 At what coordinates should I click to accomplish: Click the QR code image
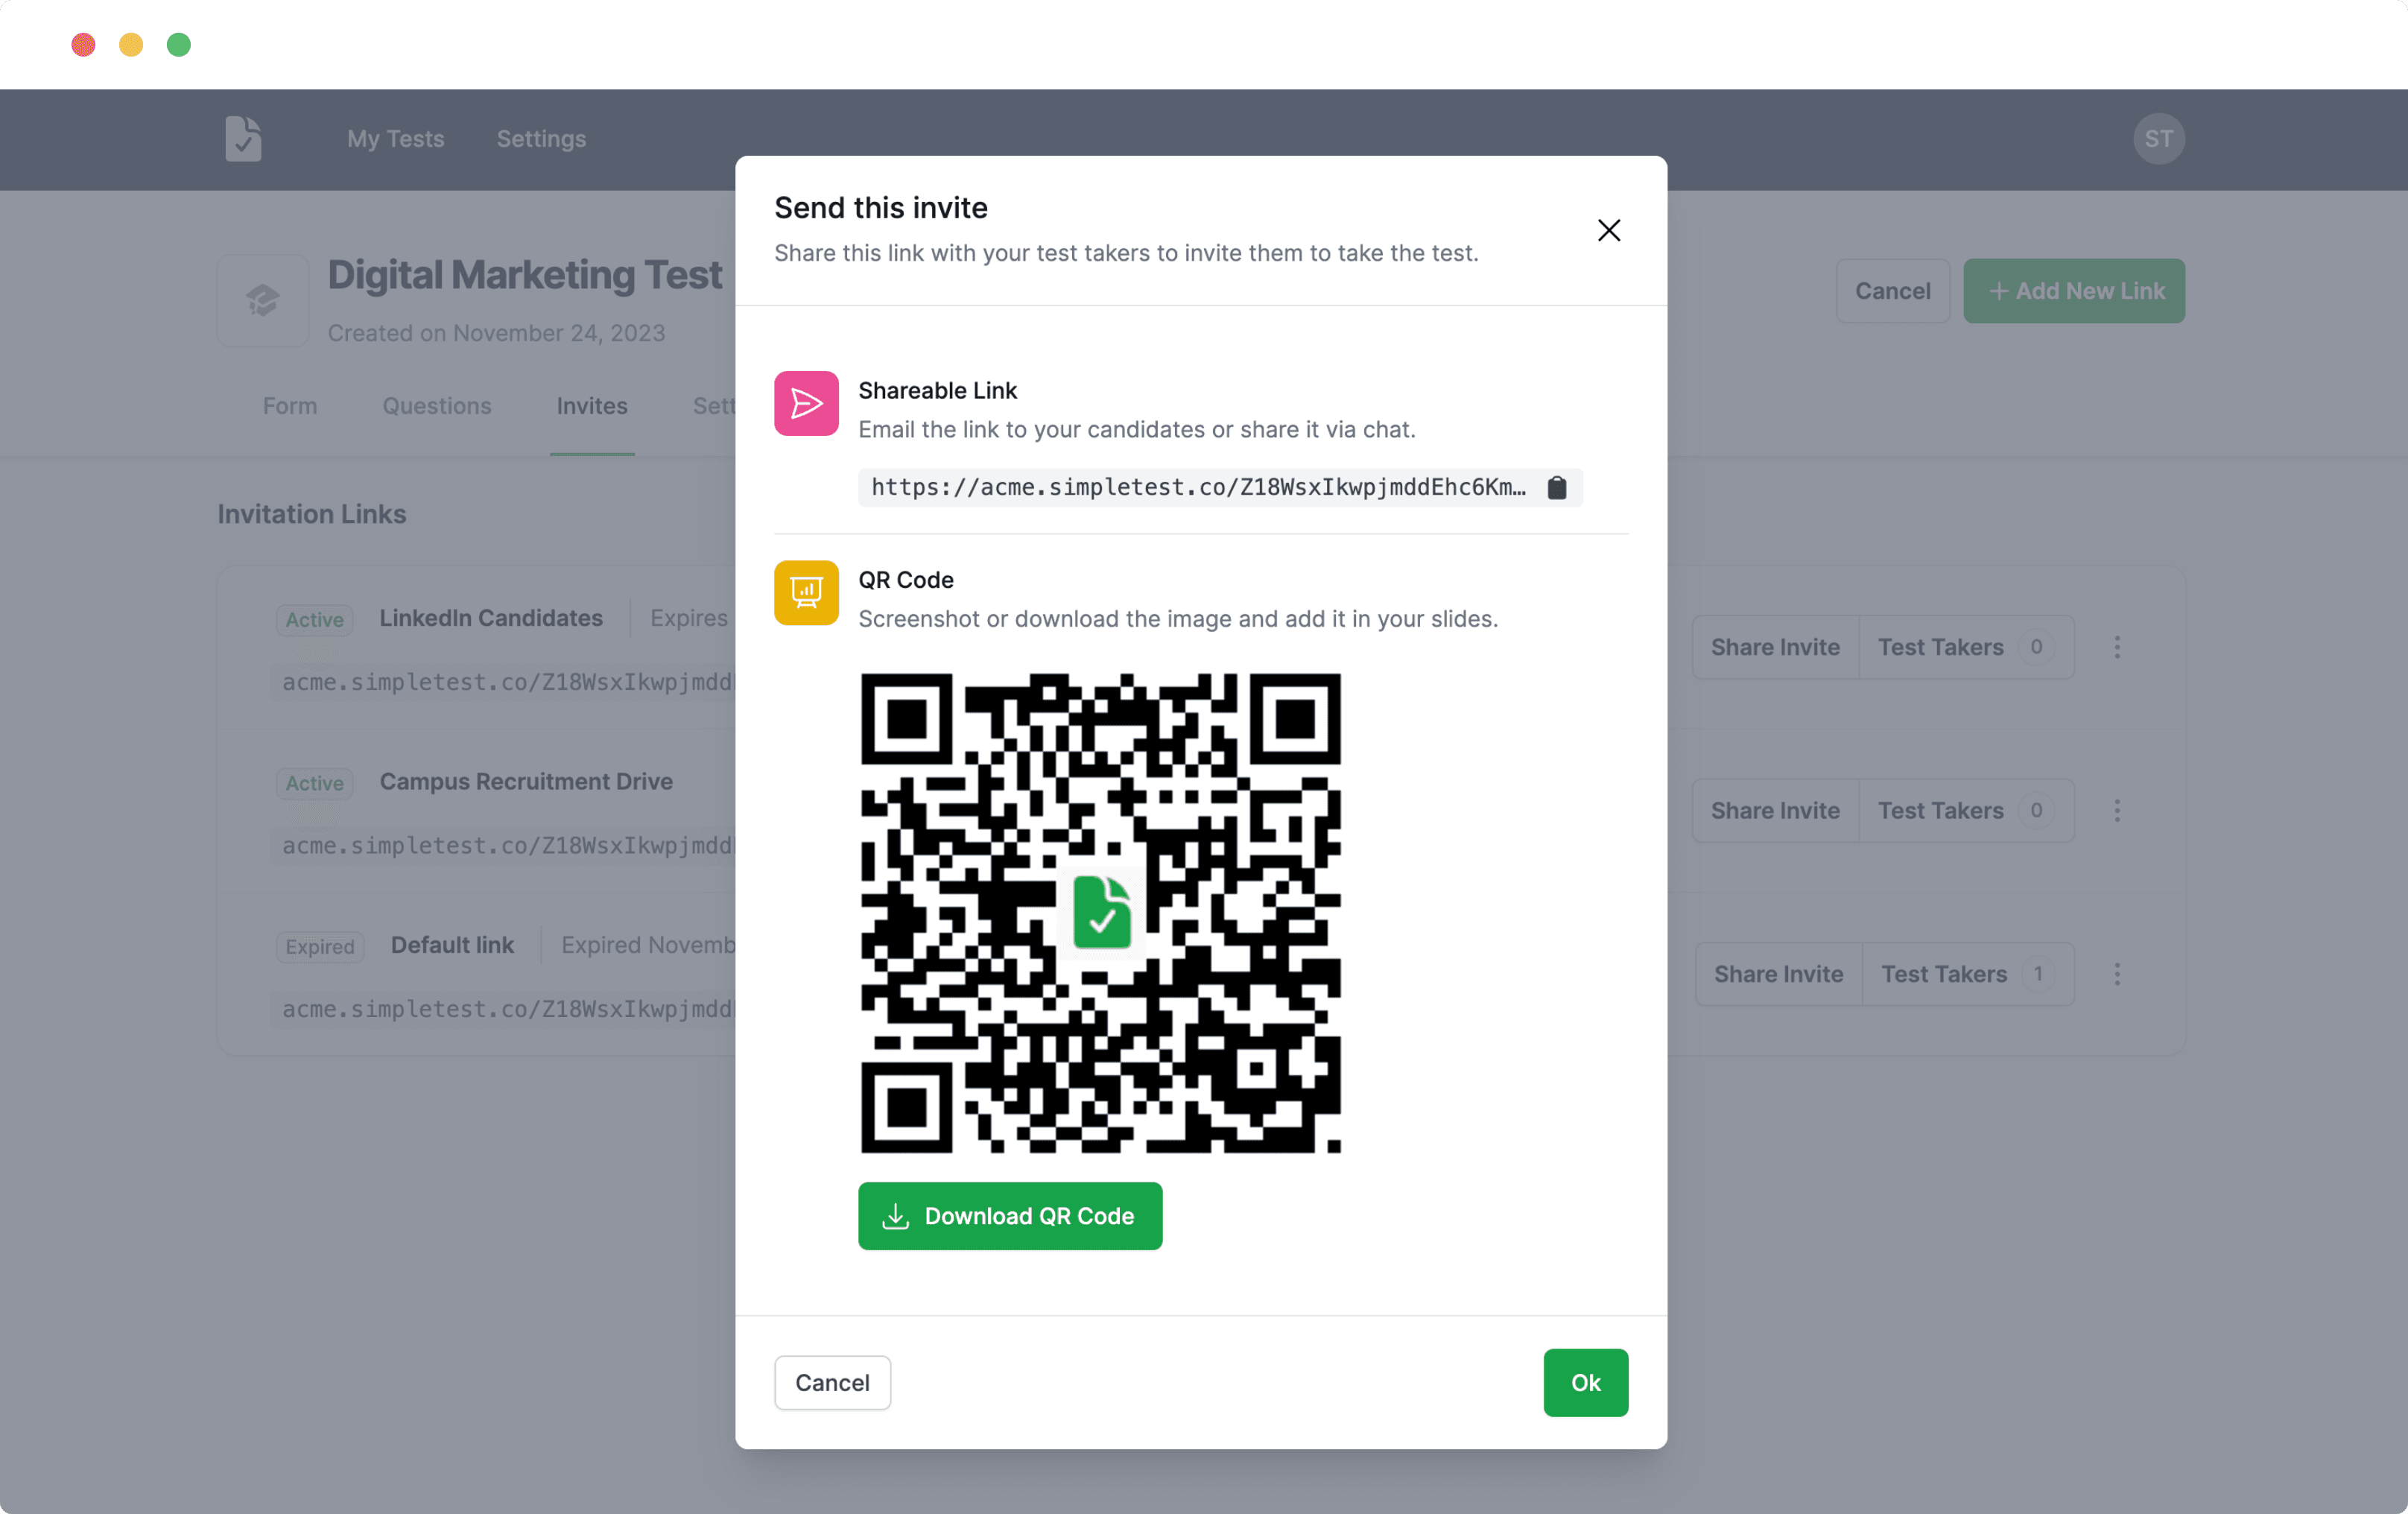point(1100,912)
